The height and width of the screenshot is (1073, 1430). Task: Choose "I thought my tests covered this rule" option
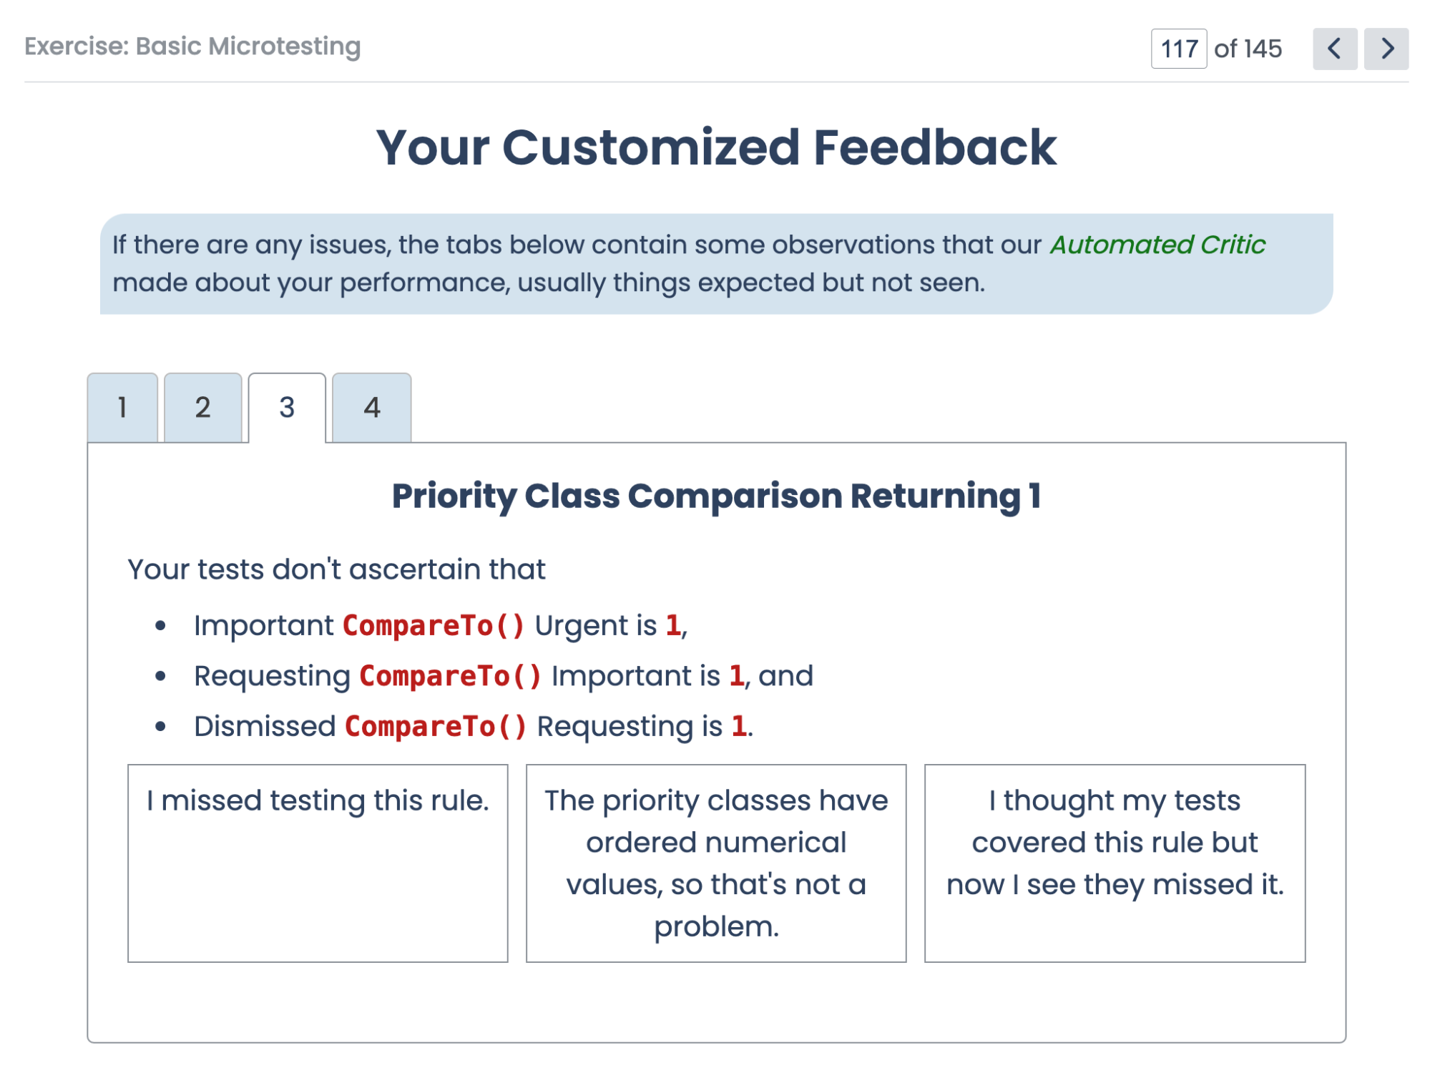coord(1115,863)
